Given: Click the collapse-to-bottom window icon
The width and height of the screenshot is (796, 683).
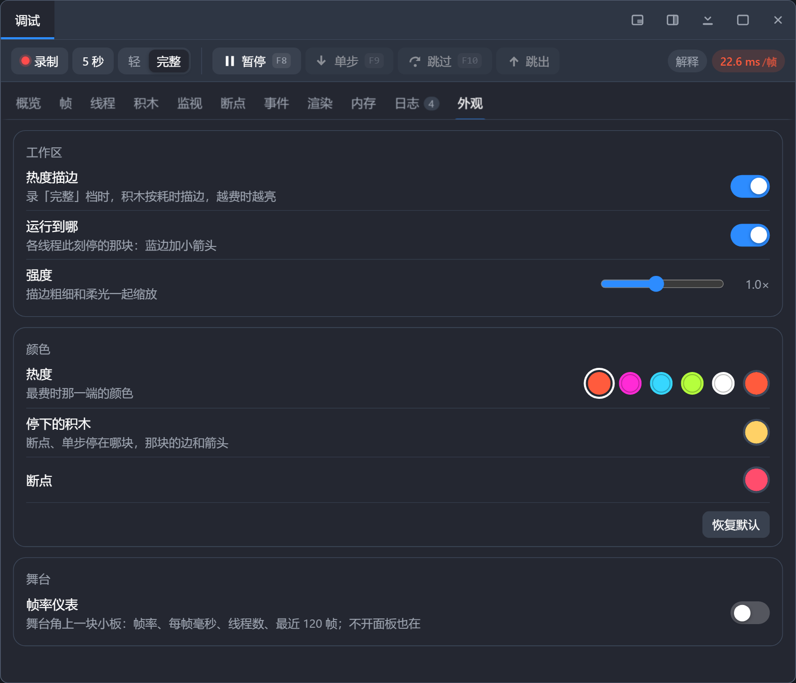Looking at the screenshot, I should click(708, 20).
